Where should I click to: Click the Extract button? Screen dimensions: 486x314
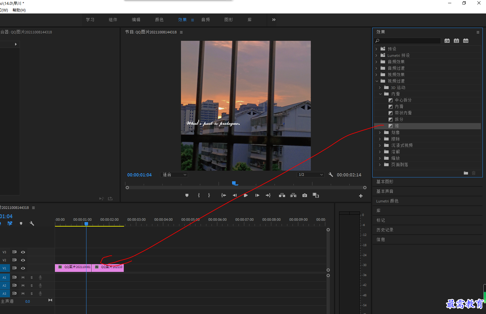[293, 195]
